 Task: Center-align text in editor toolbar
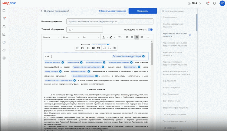coord(127,37)
